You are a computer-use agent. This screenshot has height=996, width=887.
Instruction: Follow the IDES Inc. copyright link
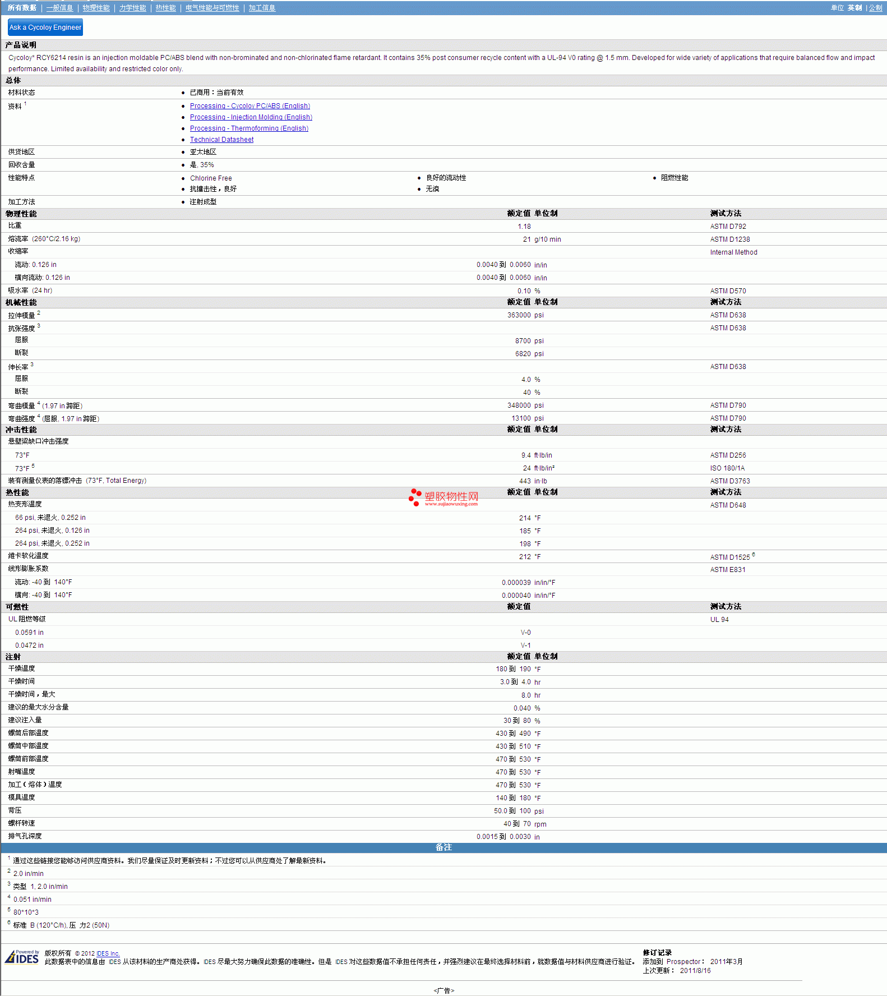108,953
